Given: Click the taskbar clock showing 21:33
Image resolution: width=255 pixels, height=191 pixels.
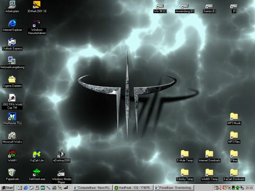Looking at the screenshot, I should click(x=249, y=188).
